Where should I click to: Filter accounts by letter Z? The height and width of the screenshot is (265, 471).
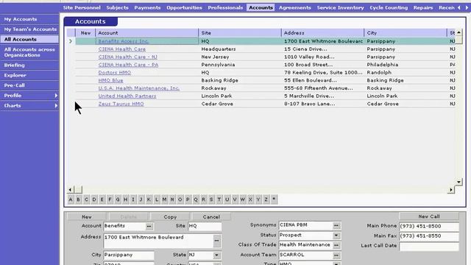click(x=266, y=199)
